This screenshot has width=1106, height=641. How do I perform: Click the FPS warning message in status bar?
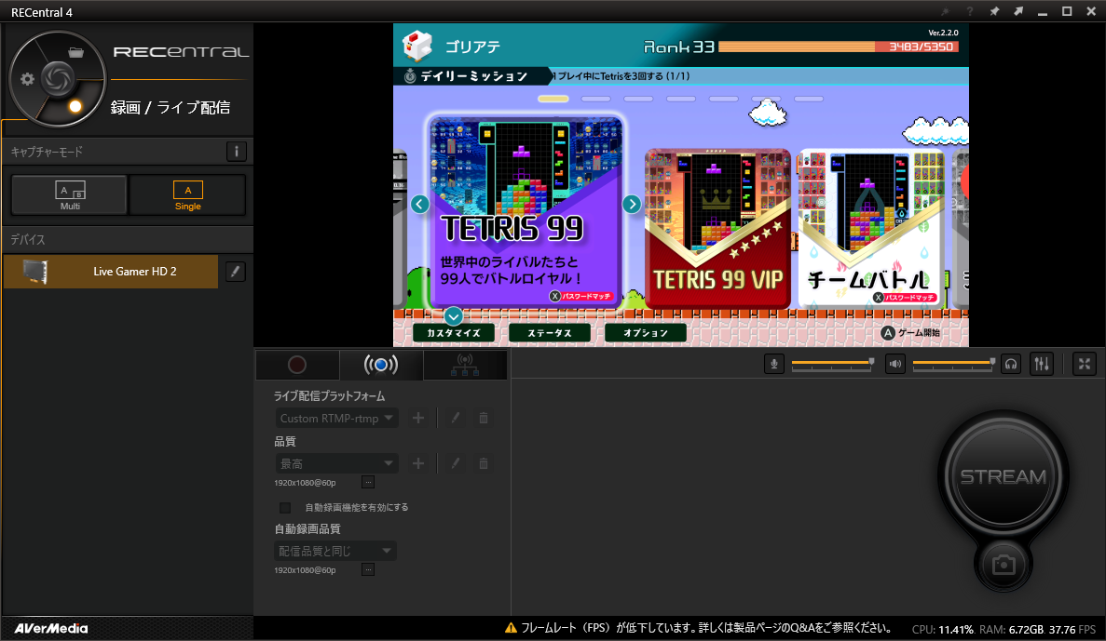coord(706,628)
